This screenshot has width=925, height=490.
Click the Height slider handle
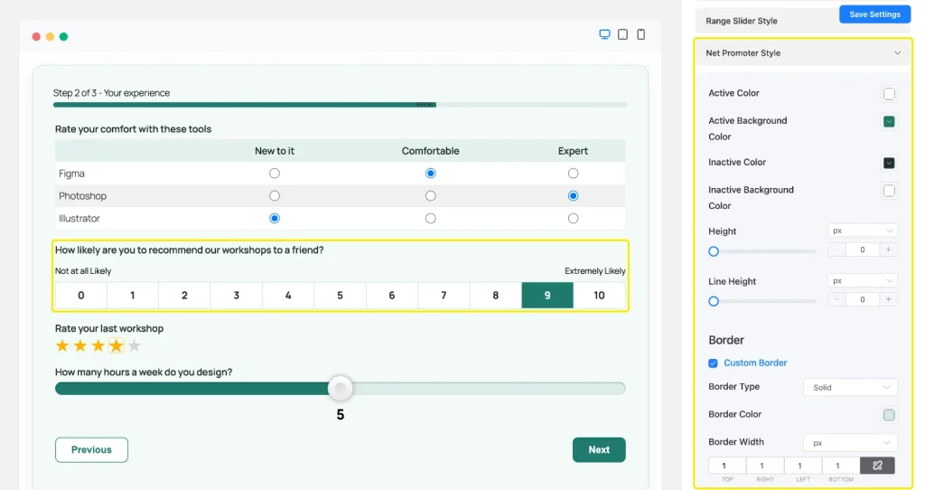click(x=714, y=251)
